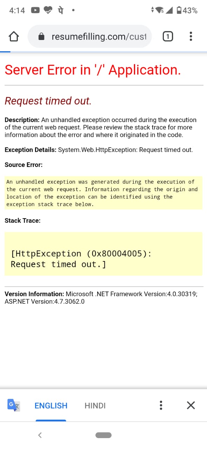Tap the heart health notification icon
The height and width of the screenshot is (449, 207).
[x=48, y=11]
